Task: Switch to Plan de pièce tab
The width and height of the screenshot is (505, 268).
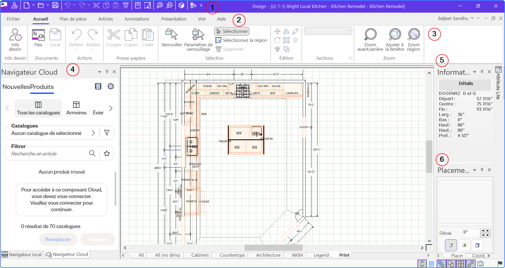Action: pyautogui.click(x=73, y=19)
